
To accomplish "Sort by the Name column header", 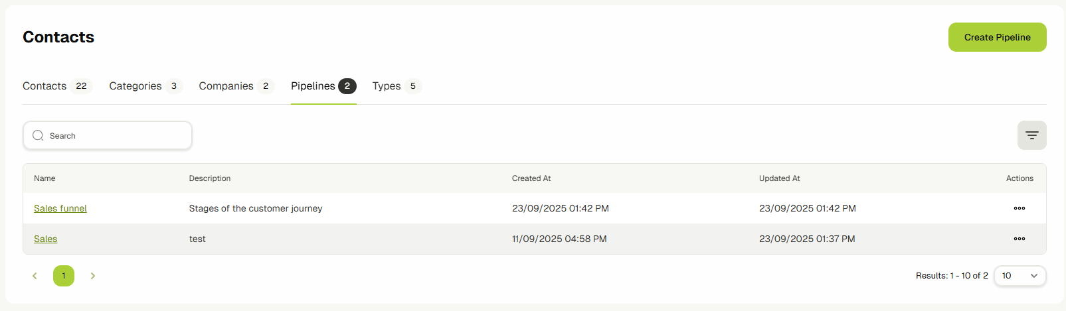I will (44, 178).
